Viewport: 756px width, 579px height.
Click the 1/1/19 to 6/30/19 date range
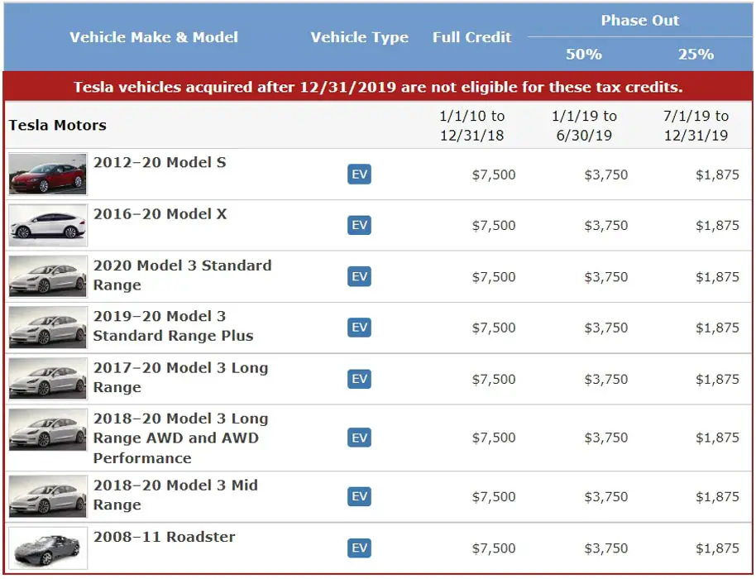[584, 126]
